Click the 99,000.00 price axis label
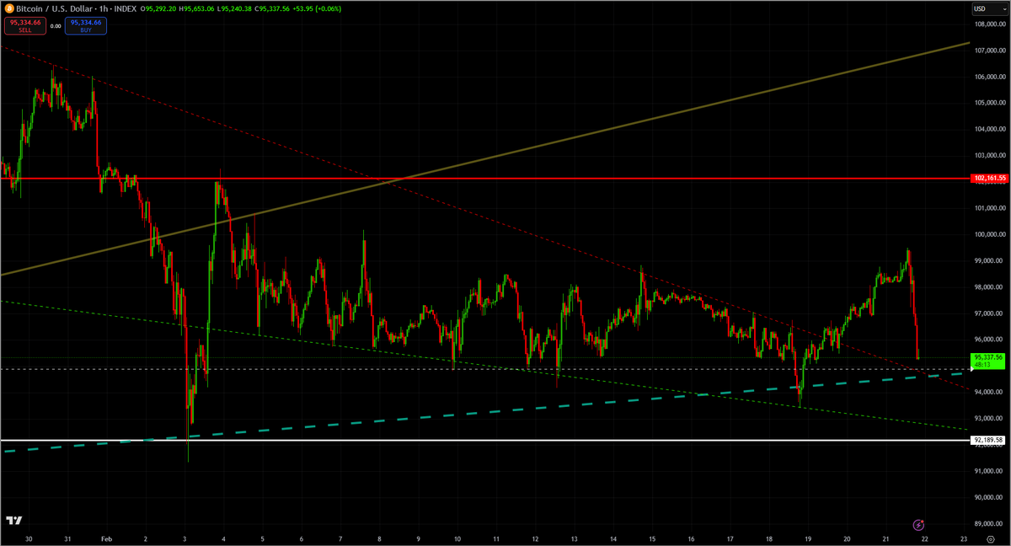 990,260
